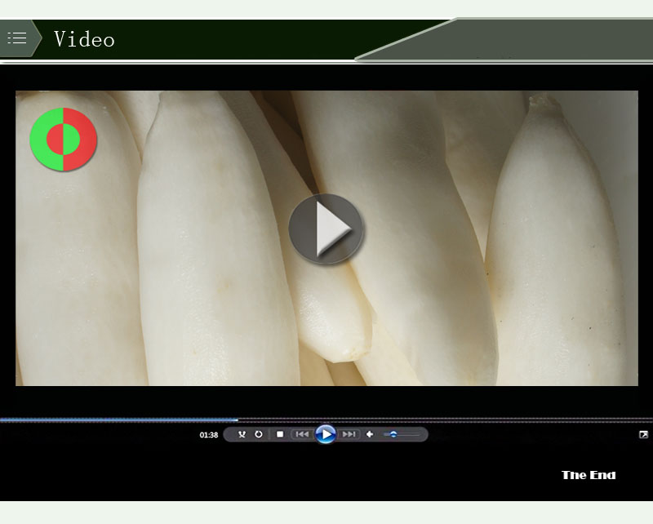
Task: Stop the video playback
Action: (280, 434)
